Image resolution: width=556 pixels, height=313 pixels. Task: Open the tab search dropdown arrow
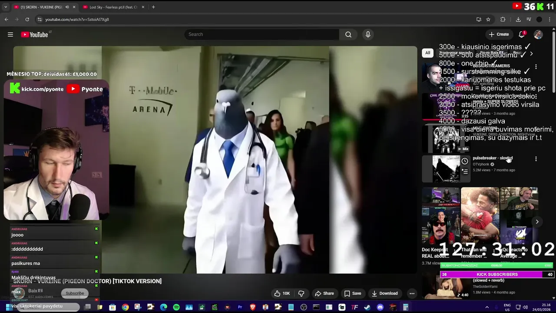tap(6, 7)
